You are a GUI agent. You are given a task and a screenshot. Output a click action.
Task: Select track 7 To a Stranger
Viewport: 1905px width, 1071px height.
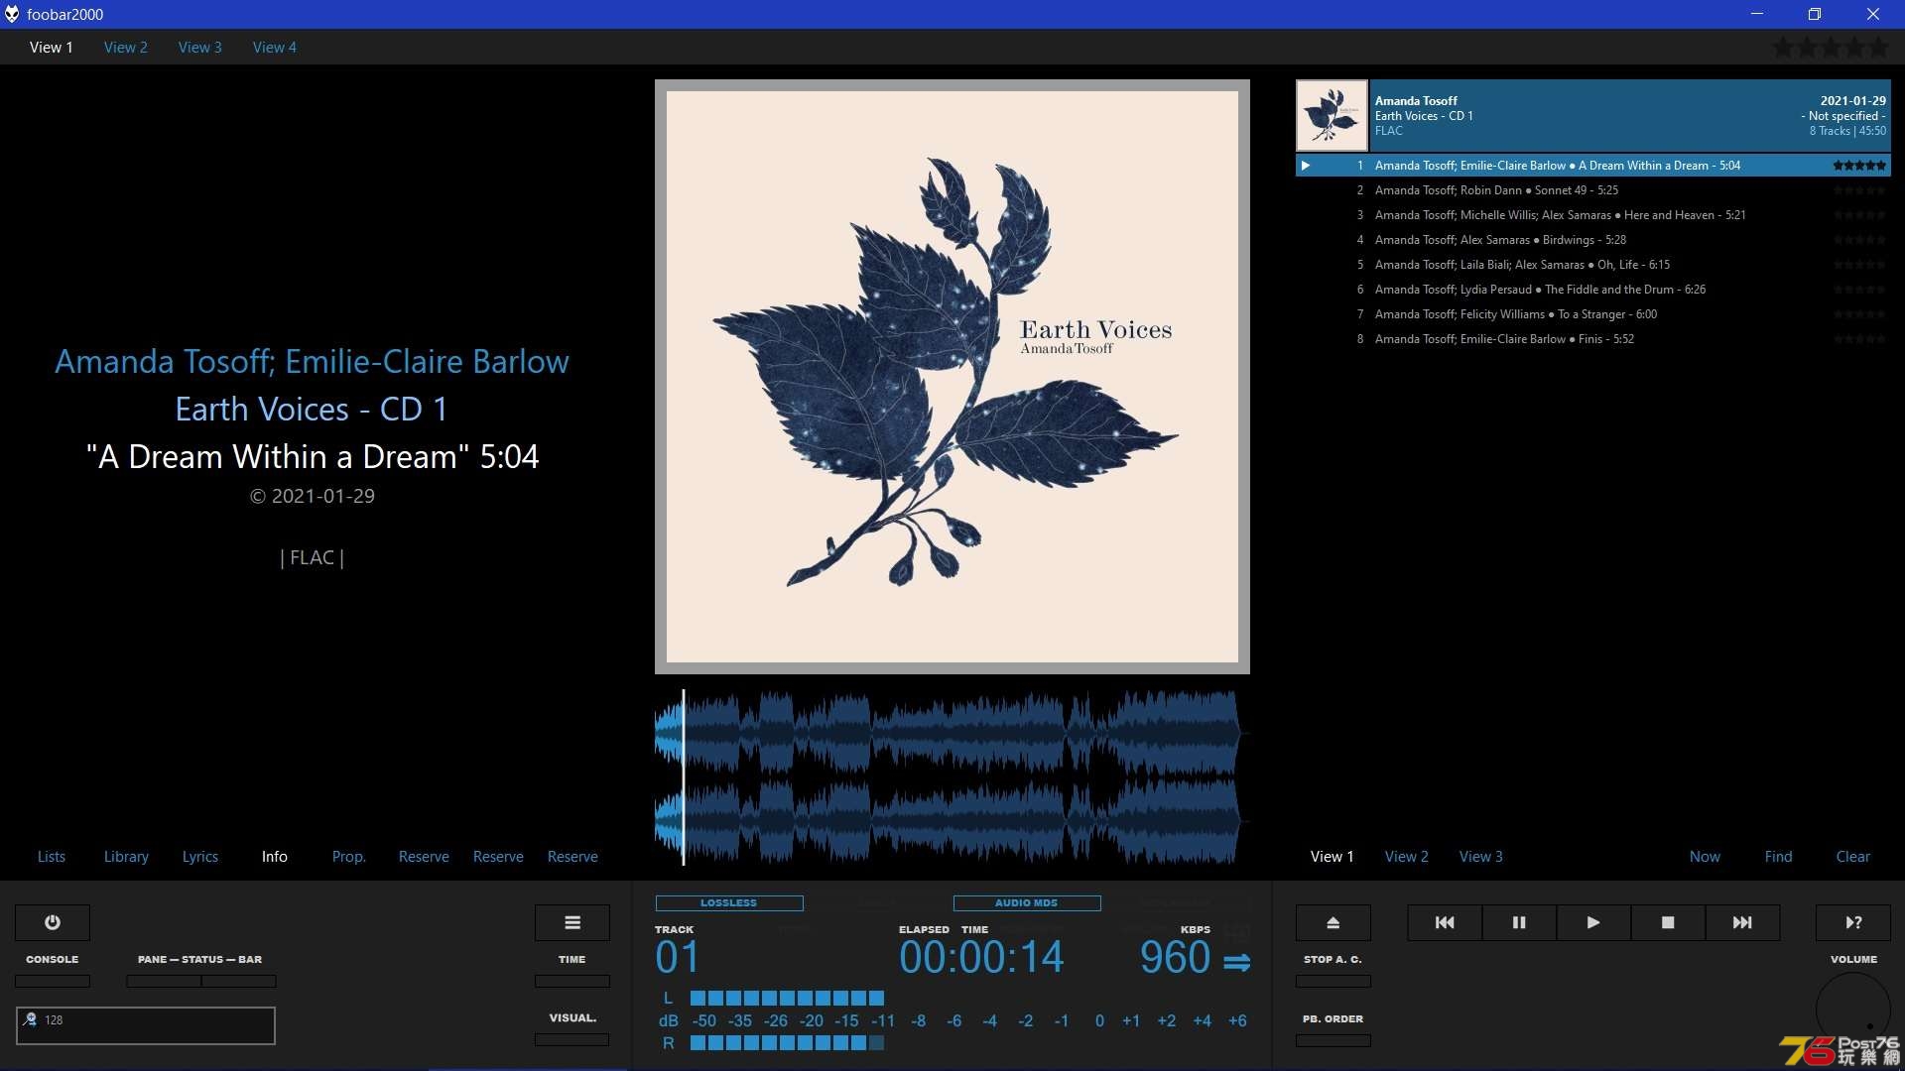click(x=1593, y=314)
